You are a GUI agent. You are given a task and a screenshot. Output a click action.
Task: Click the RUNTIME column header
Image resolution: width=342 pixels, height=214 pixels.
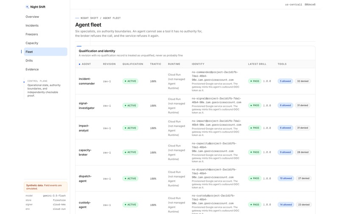pos(174,64)
